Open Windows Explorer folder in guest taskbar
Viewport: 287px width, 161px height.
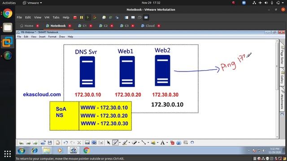47,151
